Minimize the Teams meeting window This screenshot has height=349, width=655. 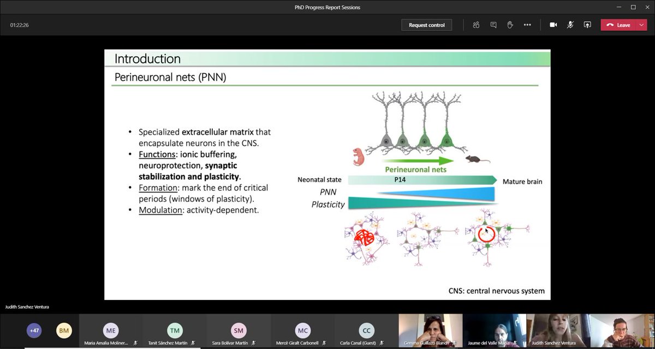click(618, 7)
